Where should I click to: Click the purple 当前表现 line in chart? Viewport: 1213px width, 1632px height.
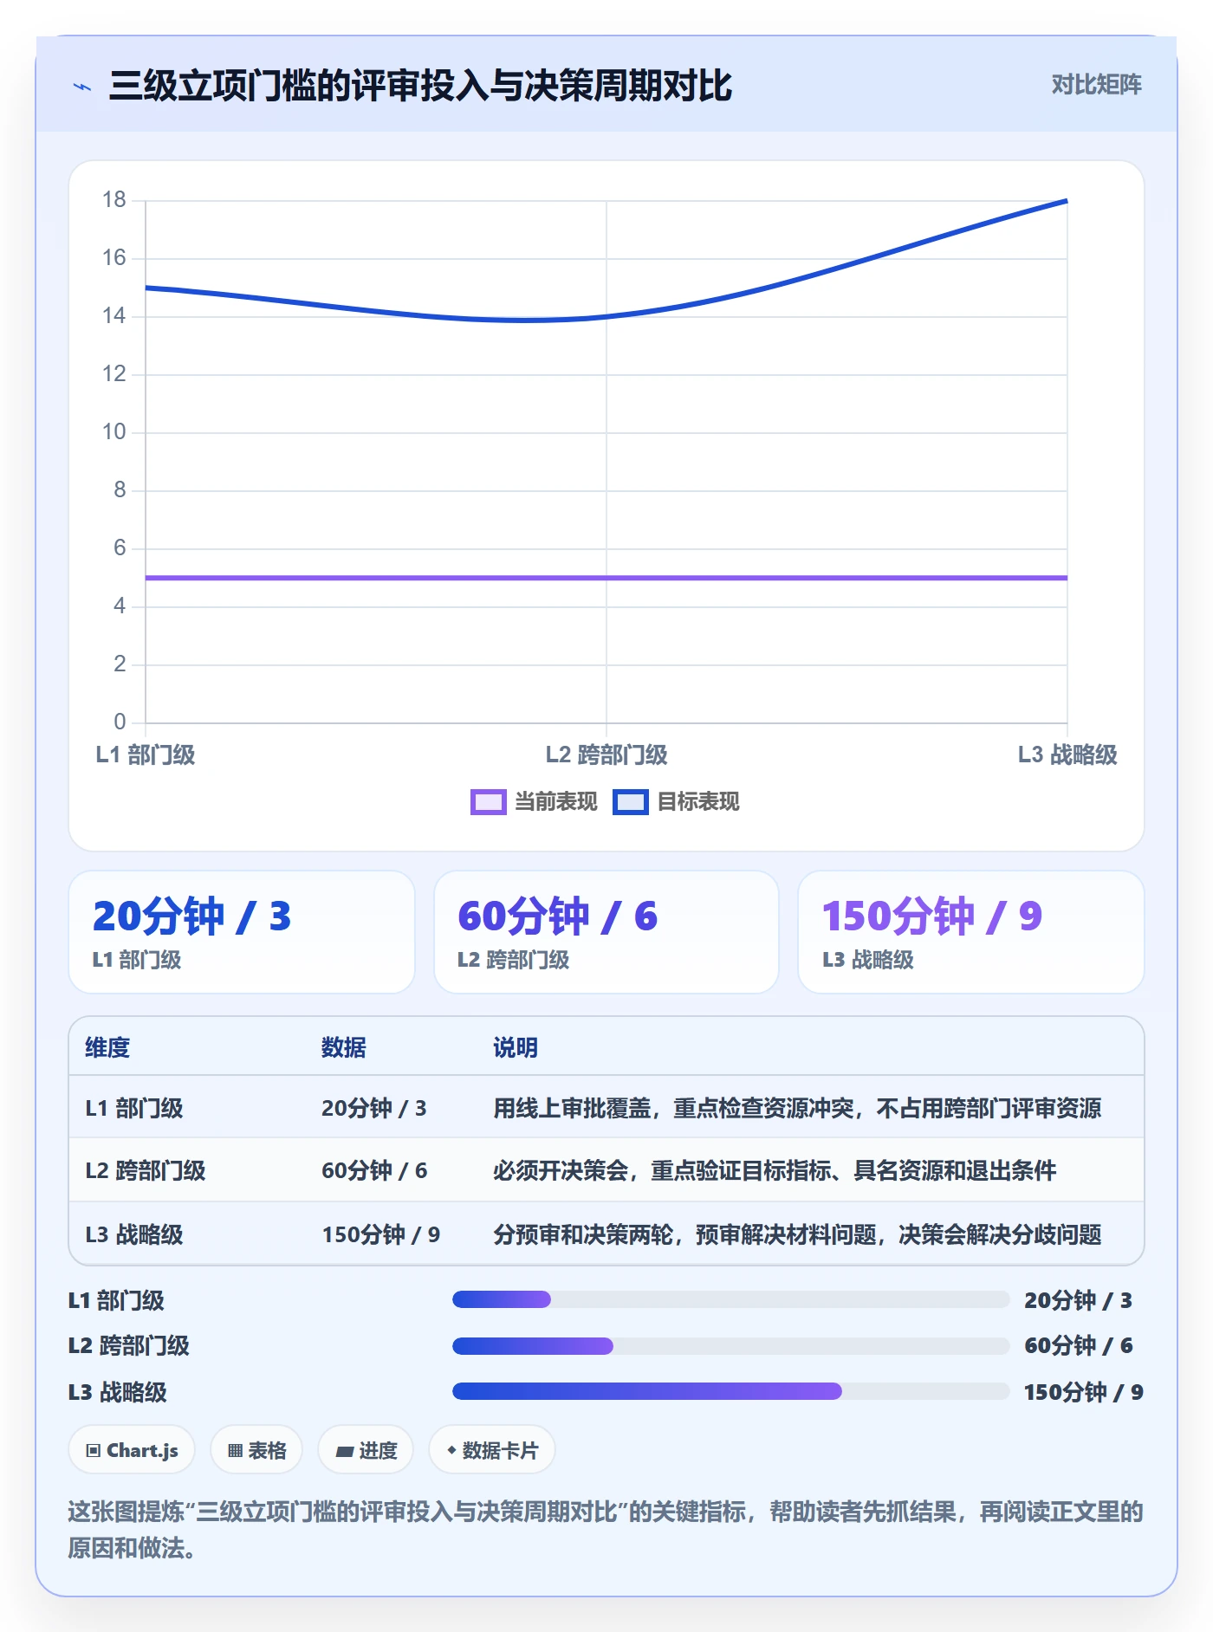click(606, 578)
